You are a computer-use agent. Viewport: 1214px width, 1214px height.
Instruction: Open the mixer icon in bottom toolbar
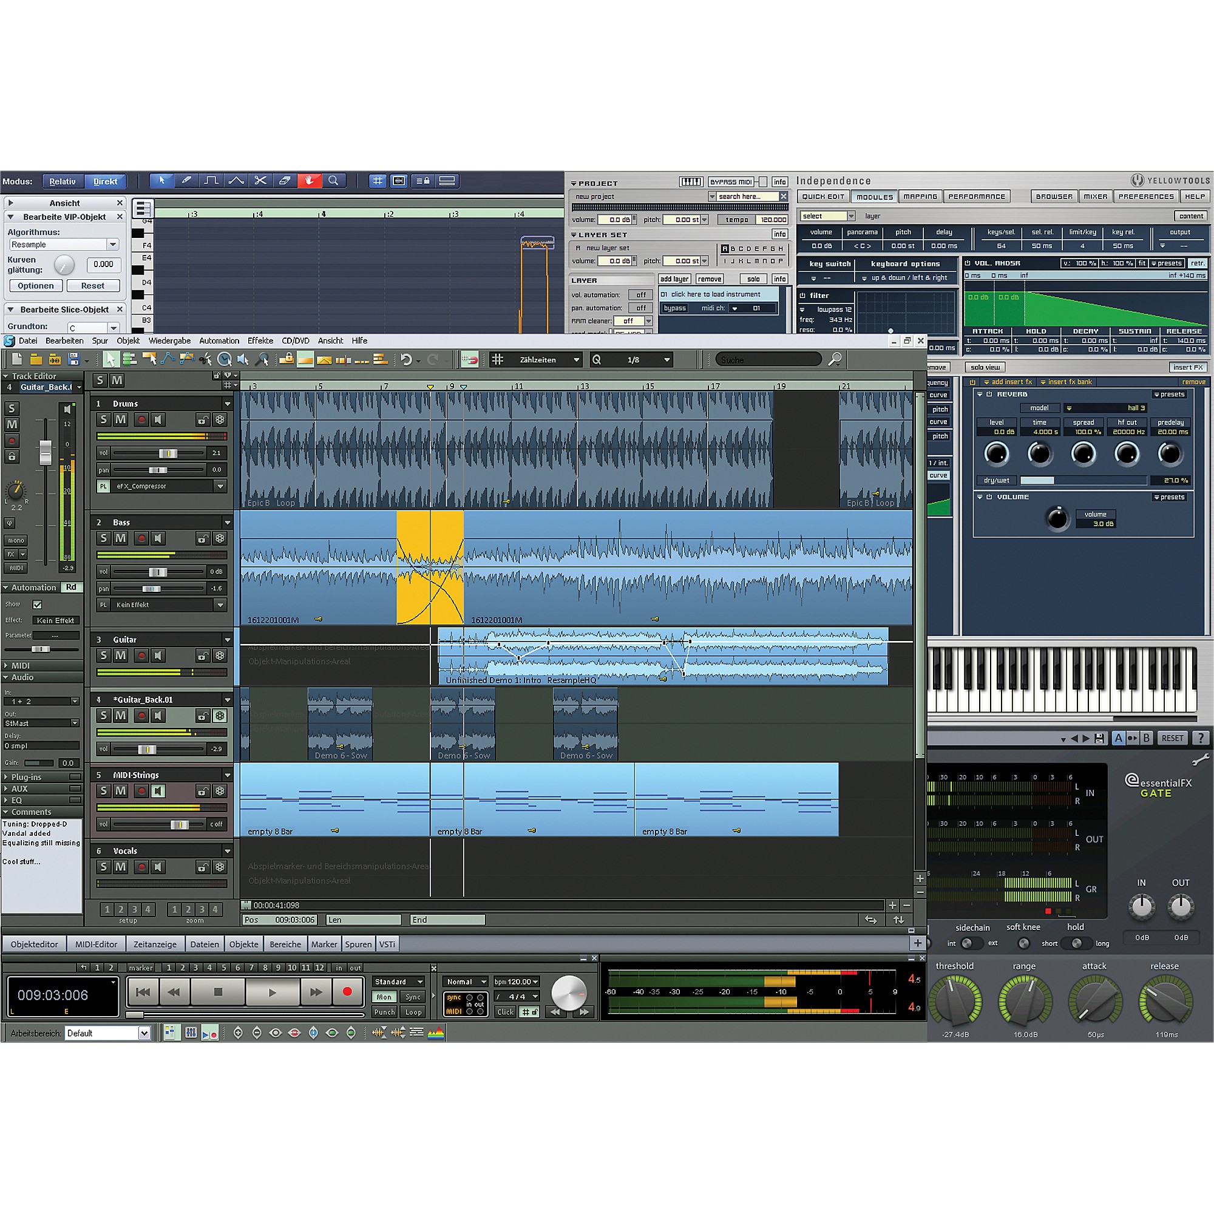click(x=191, y=1033)
